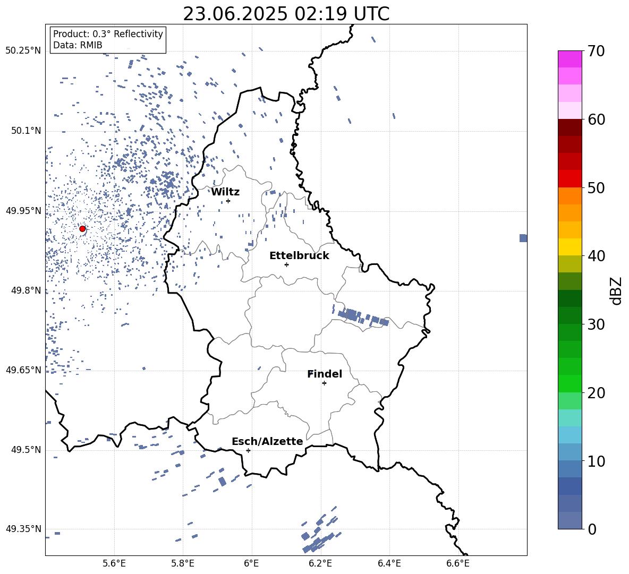Click the colorbar tick label 60
The height and width of the screenshot is (574, 629).
click(x=596, y=119)
